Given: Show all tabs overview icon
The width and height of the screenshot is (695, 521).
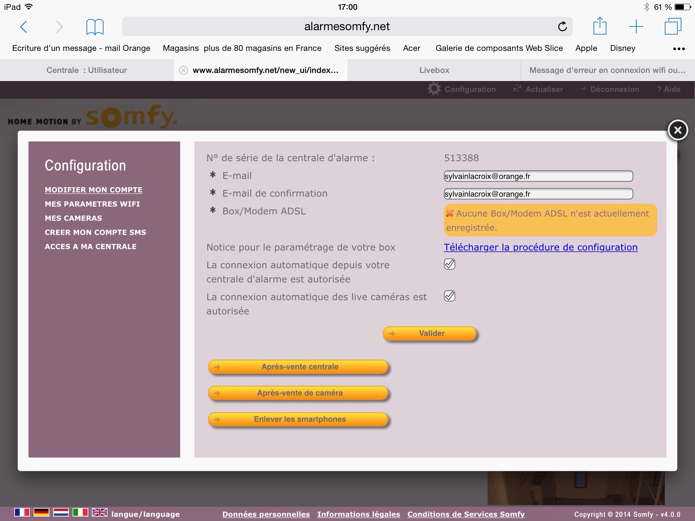Looking at the screenshot, I should 673,26.
